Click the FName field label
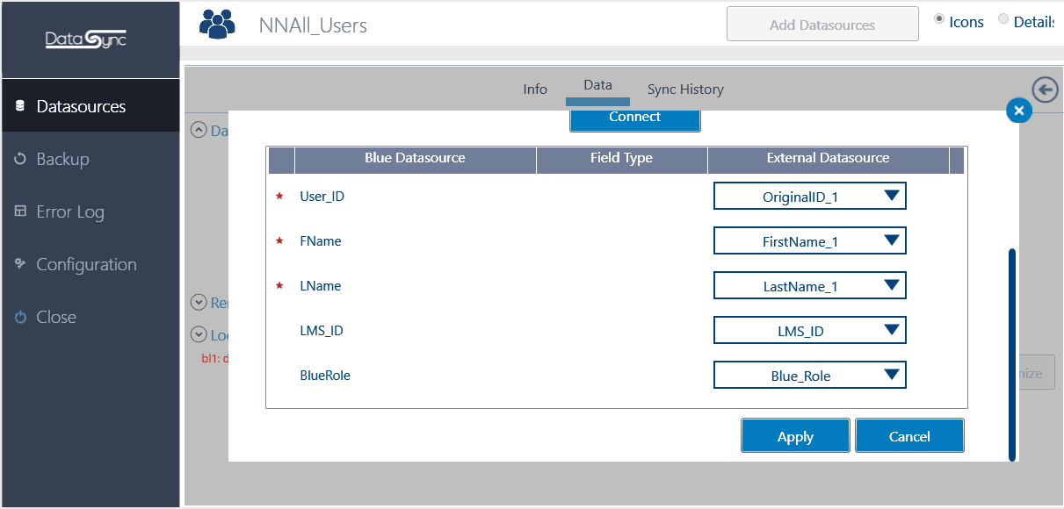1064x509 pixels. click(321, 240)
